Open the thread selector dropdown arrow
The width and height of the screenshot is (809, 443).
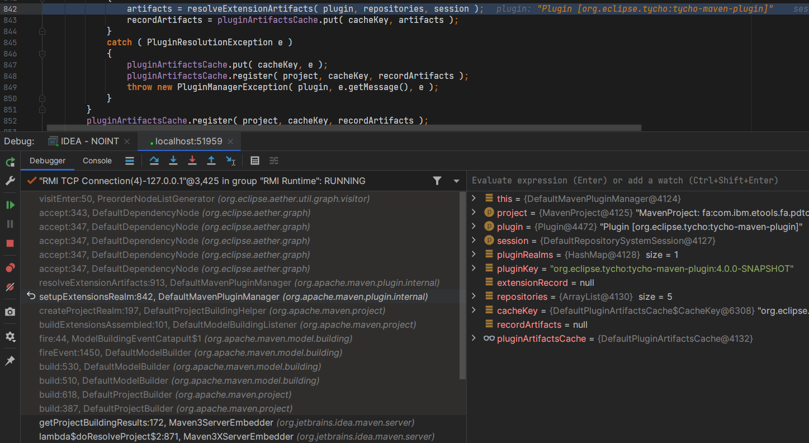click(x=456, y=181)
